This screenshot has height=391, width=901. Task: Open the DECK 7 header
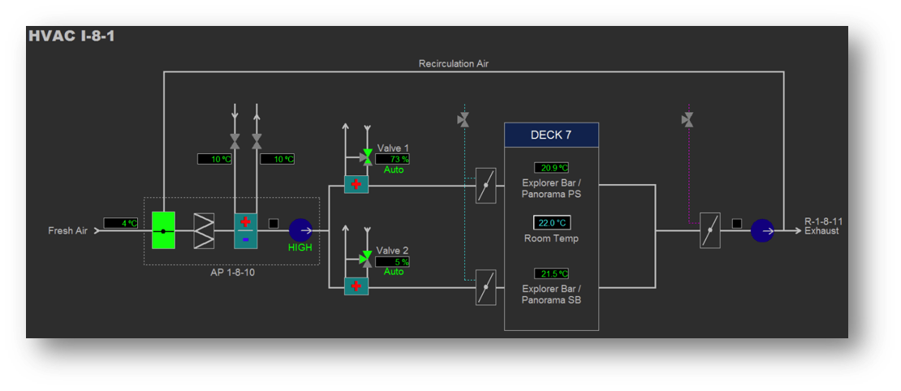coord(551,135)
